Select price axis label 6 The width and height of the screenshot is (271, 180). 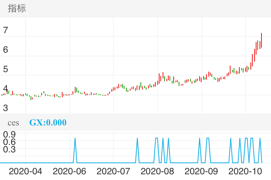[5, 50]
